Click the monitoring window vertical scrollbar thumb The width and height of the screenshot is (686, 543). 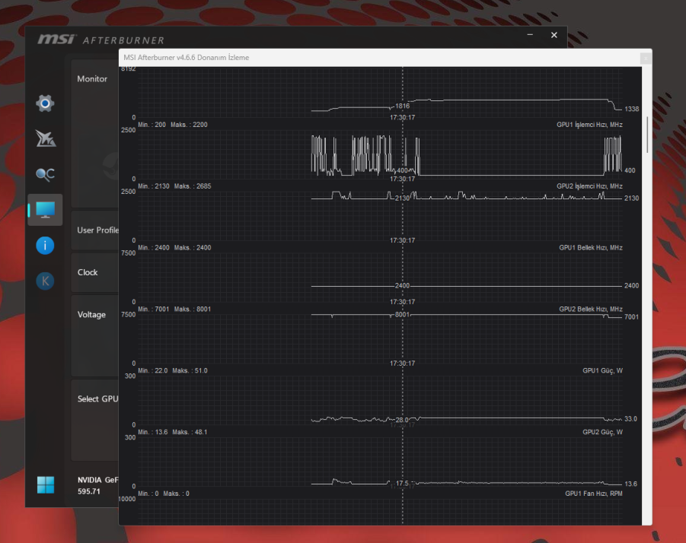click(647, 135)
